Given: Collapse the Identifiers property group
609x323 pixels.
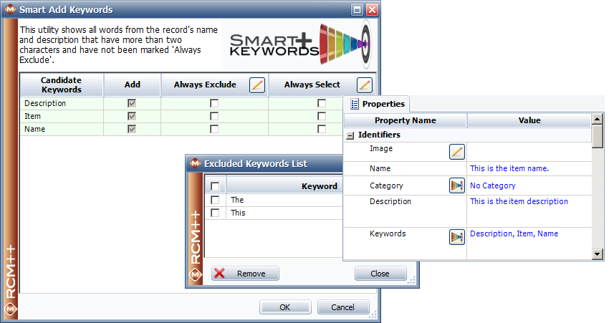Looking at the screenshot, I should 350,135.
